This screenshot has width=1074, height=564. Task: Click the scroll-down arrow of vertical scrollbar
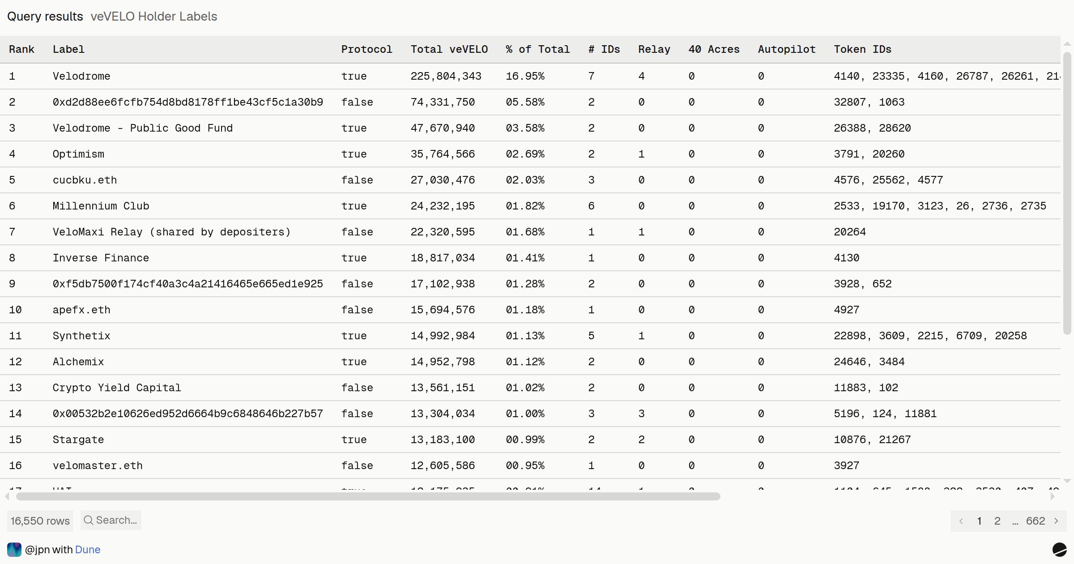(x=1067, y=481)
